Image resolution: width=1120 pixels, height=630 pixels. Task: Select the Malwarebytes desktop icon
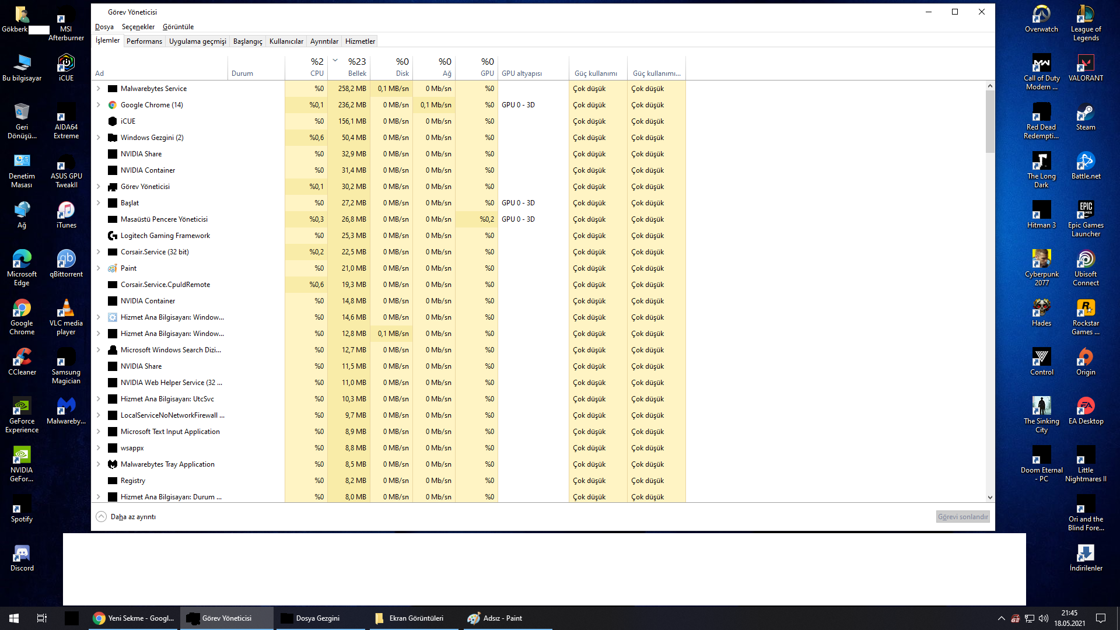pos(66,411)
